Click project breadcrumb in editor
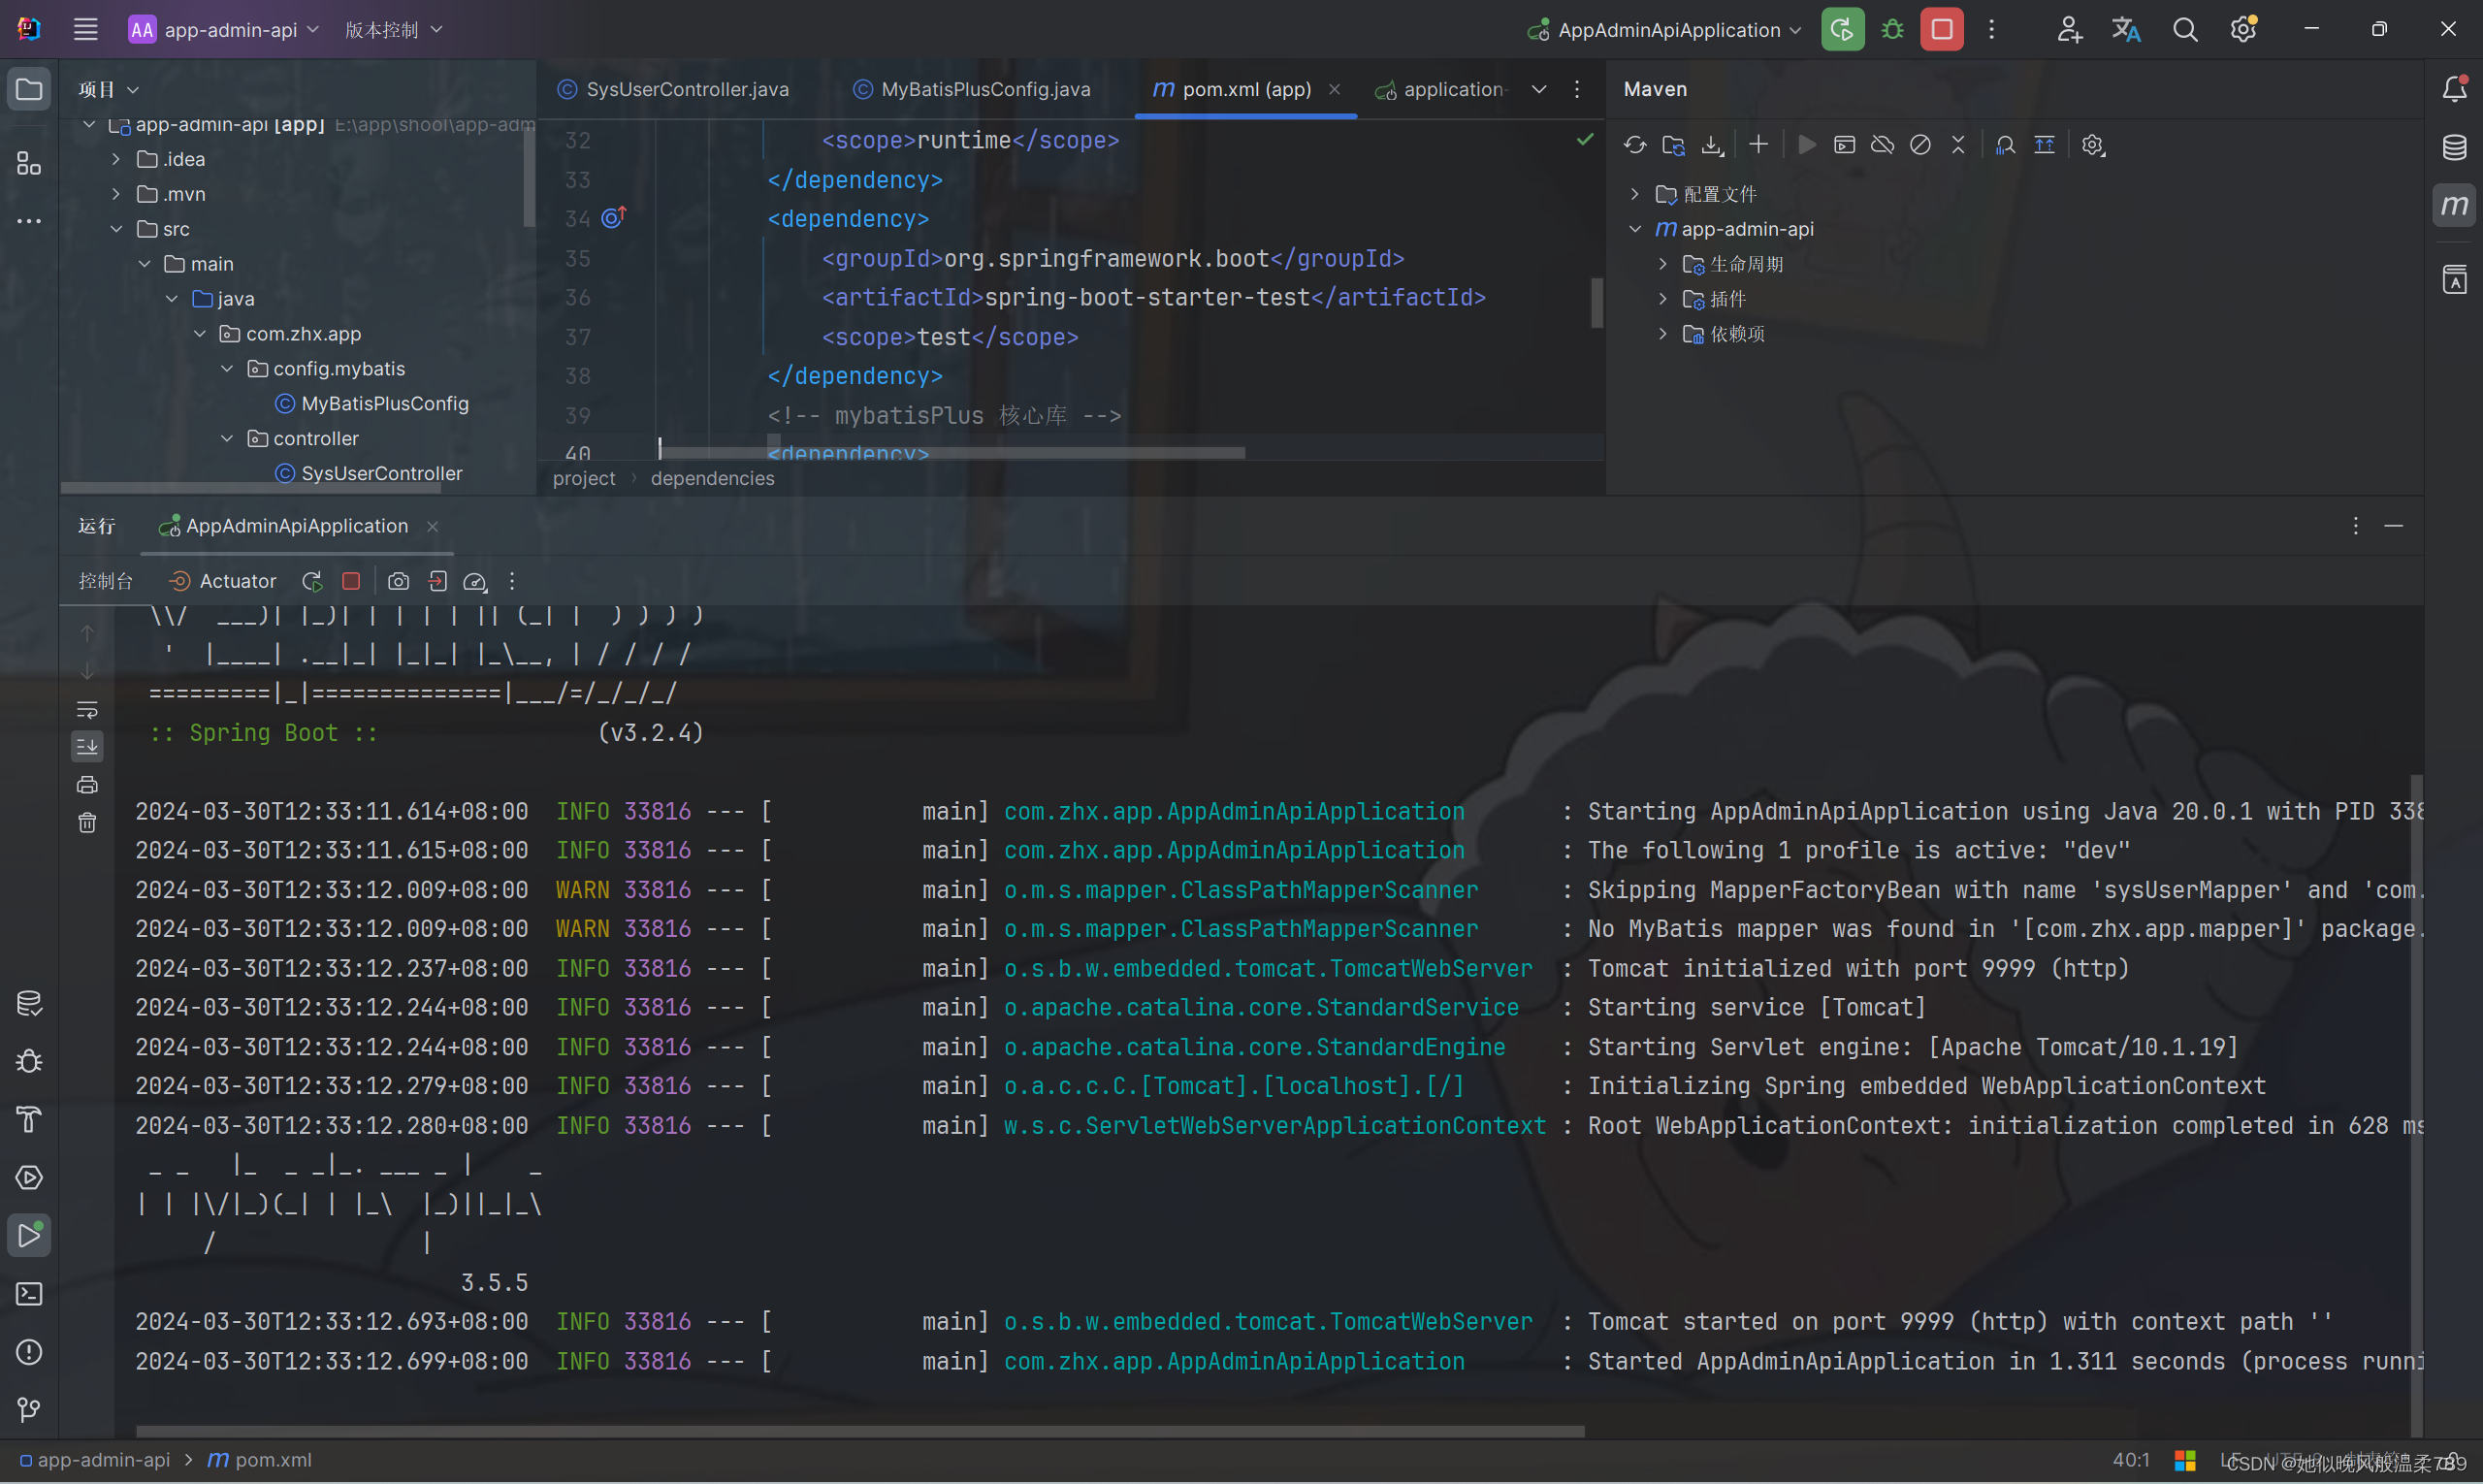This screenshot has height=1484, width=2483. pyautogui.click(x=584, y=478)
